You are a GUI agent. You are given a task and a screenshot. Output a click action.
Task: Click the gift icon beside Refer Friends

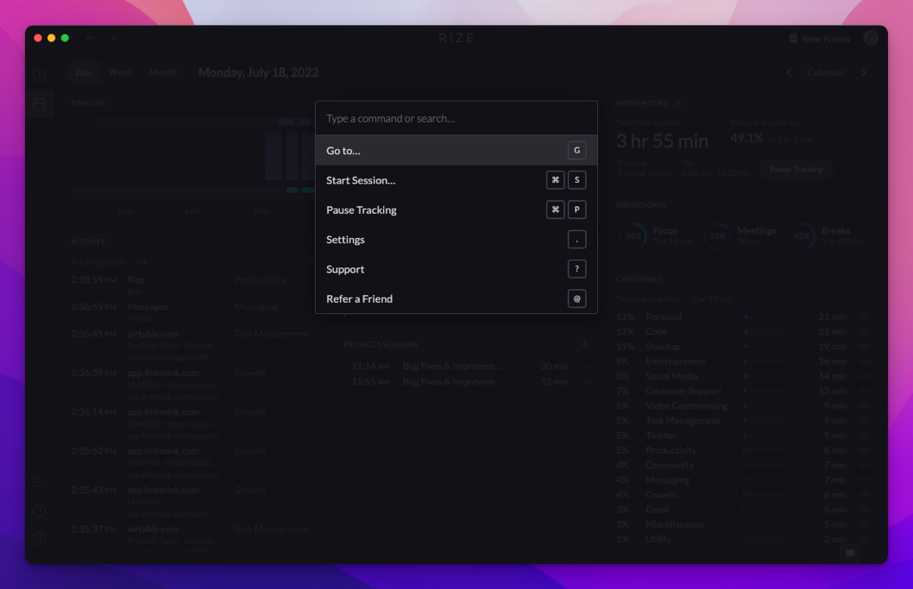(793, 39)
